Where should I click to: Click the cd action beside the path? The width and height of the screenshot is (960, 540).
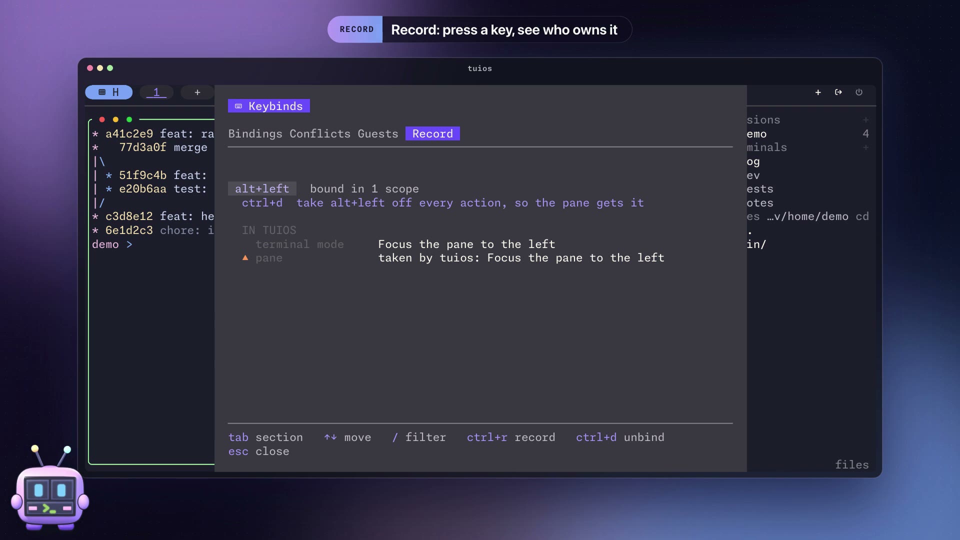tap(862, 216)
